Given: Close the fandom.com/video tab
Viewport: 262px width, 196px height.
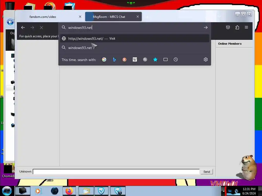Looking at the screenshot, I should tap(80, 17).
